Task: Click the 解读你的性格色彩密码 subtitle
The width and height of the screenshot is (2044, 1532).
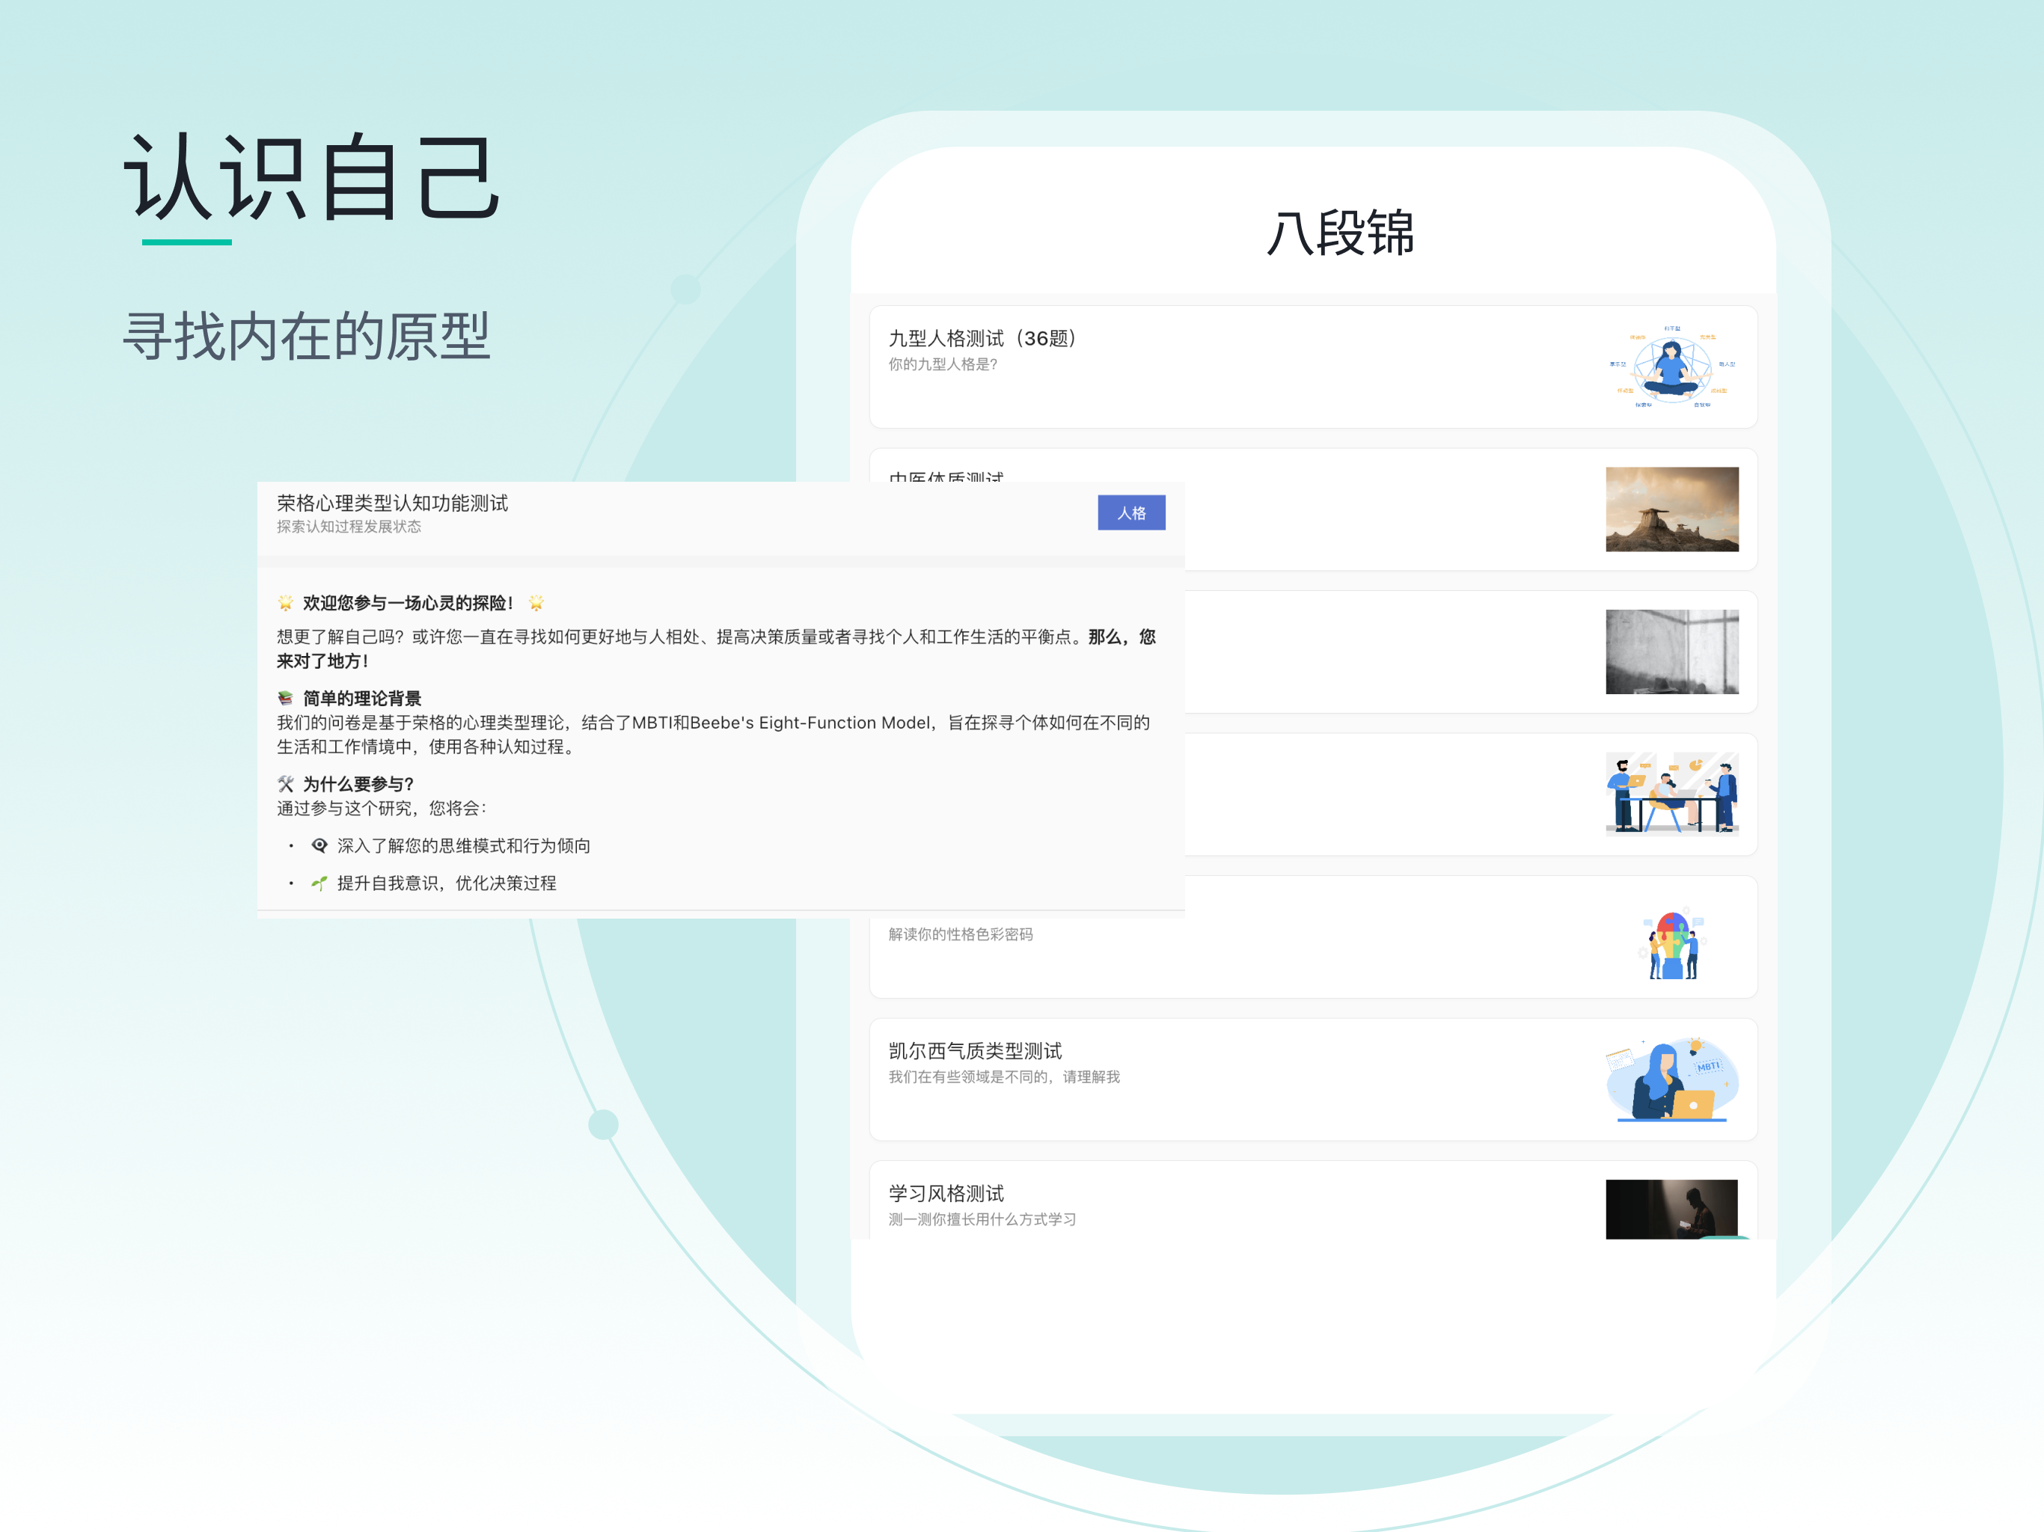Action: point(961,934)
